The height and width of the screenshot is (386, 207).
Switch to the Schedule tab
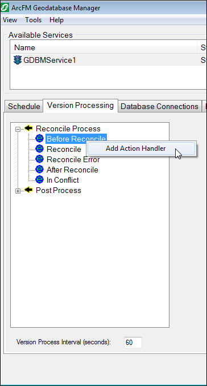coord(24,106)
